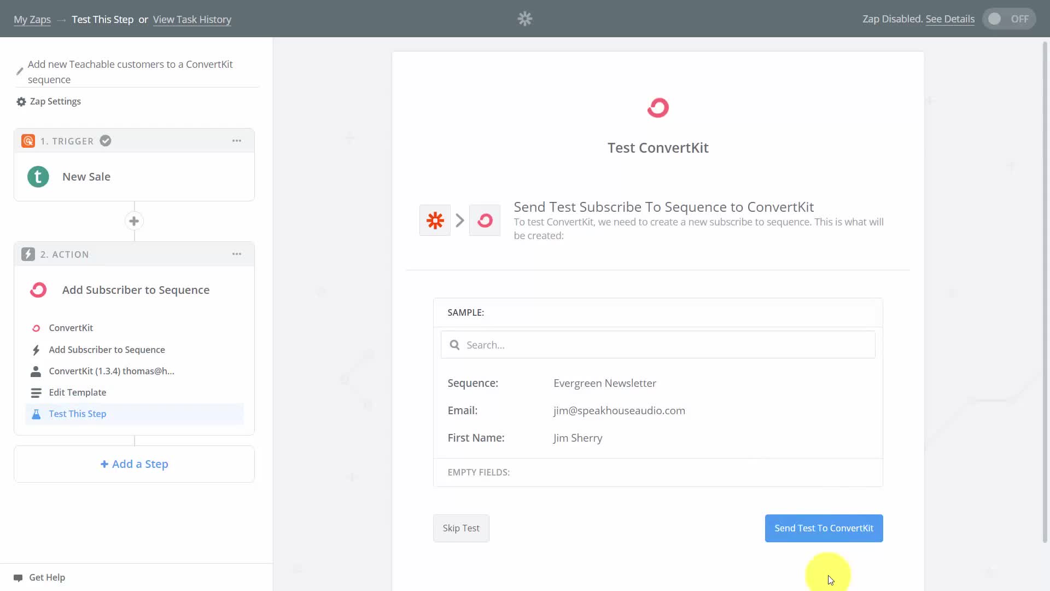Click the lightning bolt Action step icon
The width and height of the screenshot is (1050, 591).
tap(28, 254)
